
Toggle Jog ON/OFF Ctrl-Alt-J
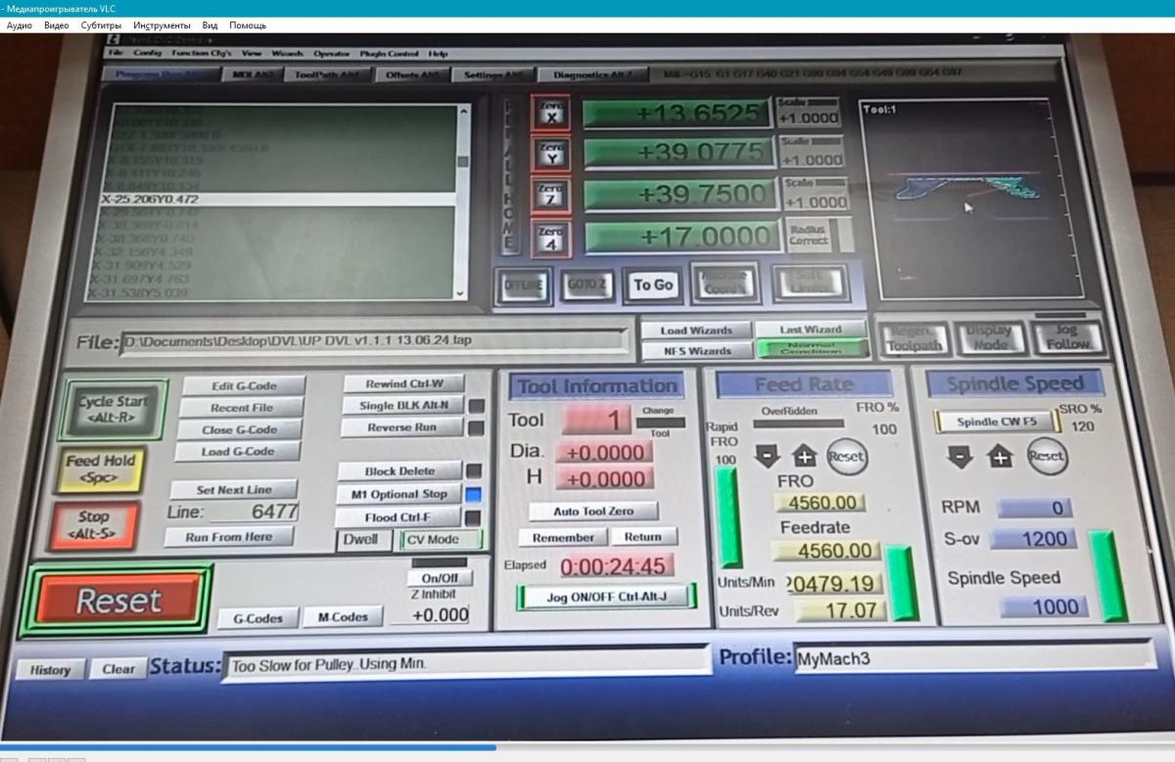(606, 596)
